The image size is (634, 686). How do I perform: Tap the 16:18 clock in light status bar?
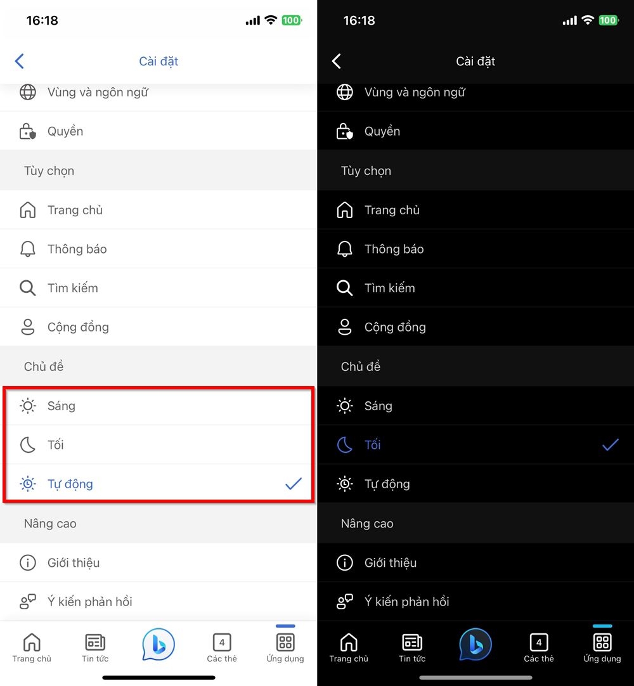coord(42,20)
